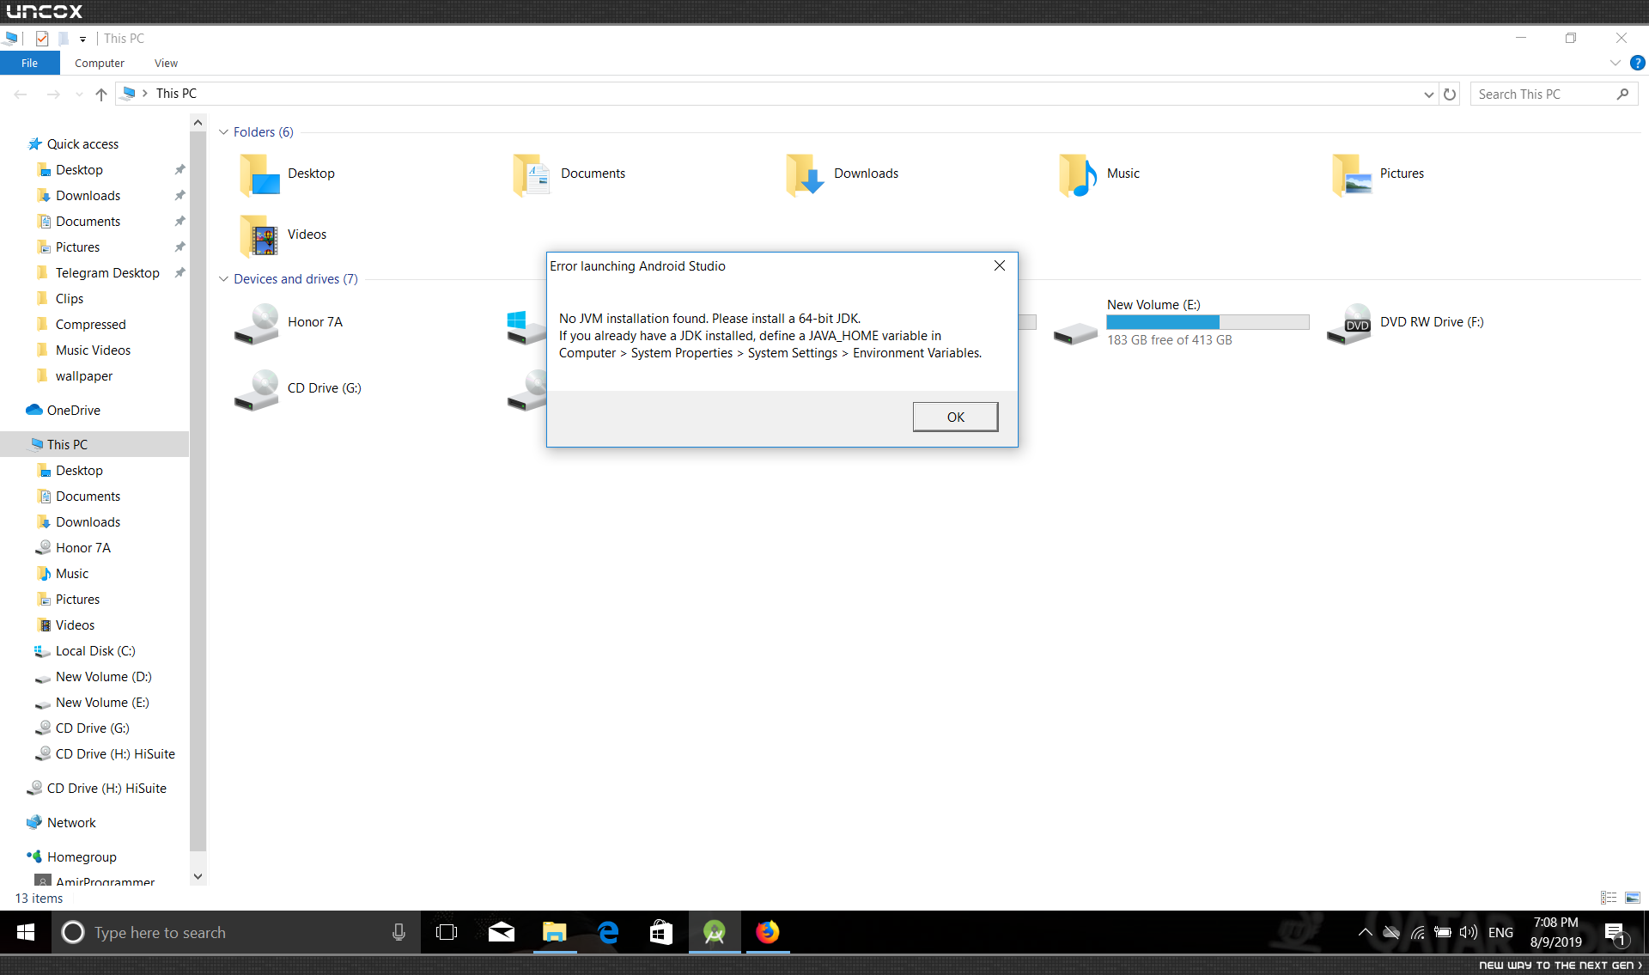
Task: Open Microsoft Edge from the taskbar
Action: click(608, 932)
